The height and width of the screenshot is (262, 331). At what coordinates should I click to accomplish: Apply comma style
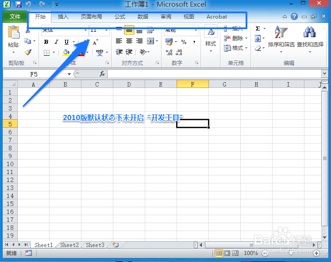tap(194, 42)
